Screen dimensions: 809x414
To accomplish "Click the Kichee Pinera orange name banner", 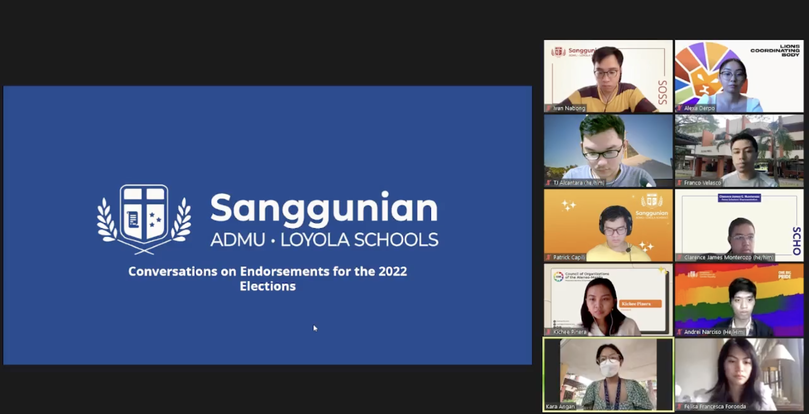I will (x=640, y=303).
